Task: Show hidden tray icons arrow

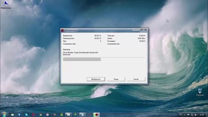Action: 185,115
